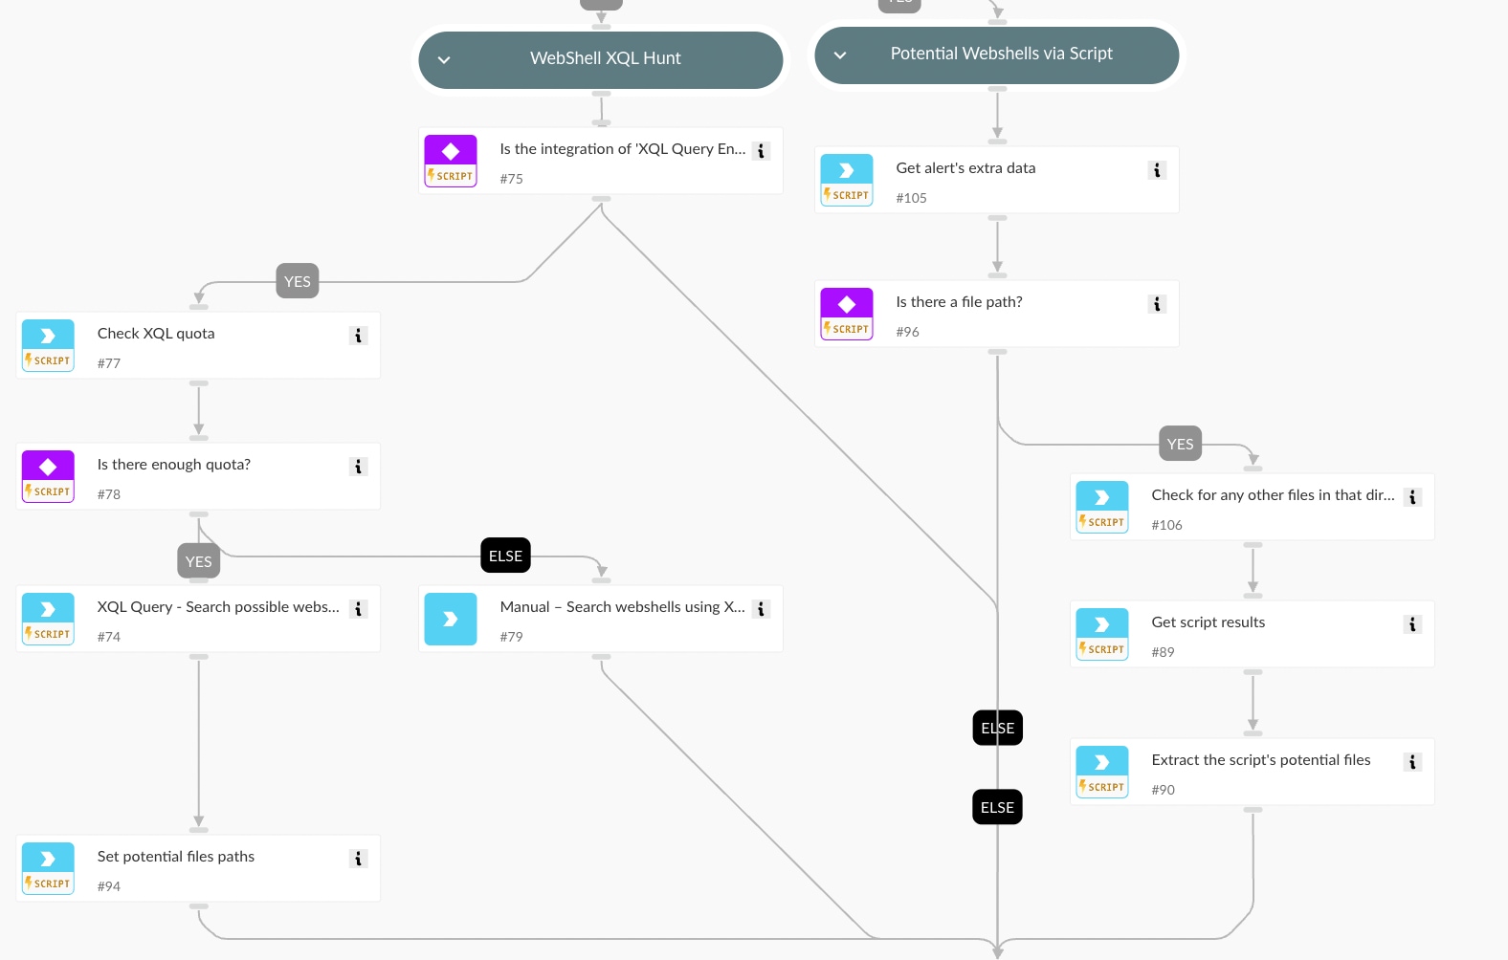Open info icon on Get alert's extra data
The width and height of the screenshot is (1508, 960).
click(1157, 170)
